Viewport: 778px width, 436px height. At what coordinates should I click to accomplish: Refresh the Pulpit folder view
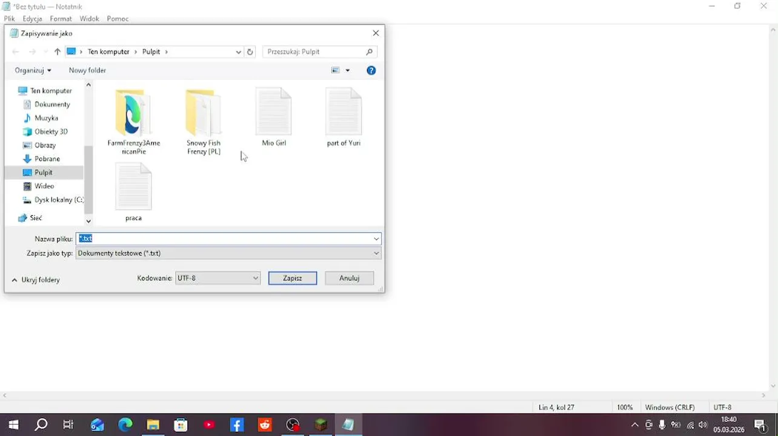point(250,52)
